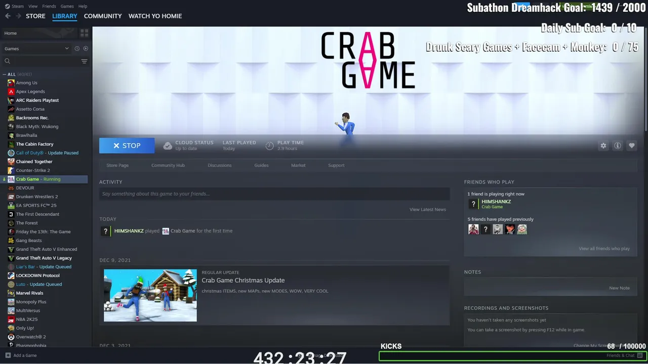Open the Friends menu
Screen dimensions: 648x364
point(49,6)
